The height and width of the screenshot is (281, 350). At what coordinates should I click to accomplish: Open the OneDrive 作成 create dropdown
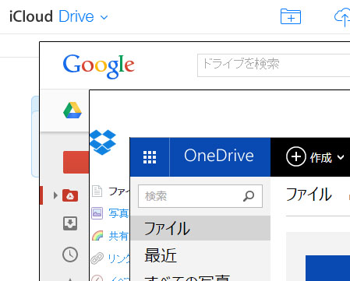(x=315, y=157)
